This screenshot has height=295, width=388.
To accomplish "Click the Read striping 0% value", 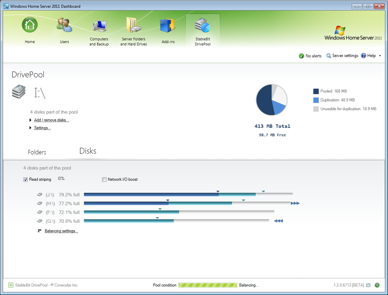I will [x=61, y=179].
